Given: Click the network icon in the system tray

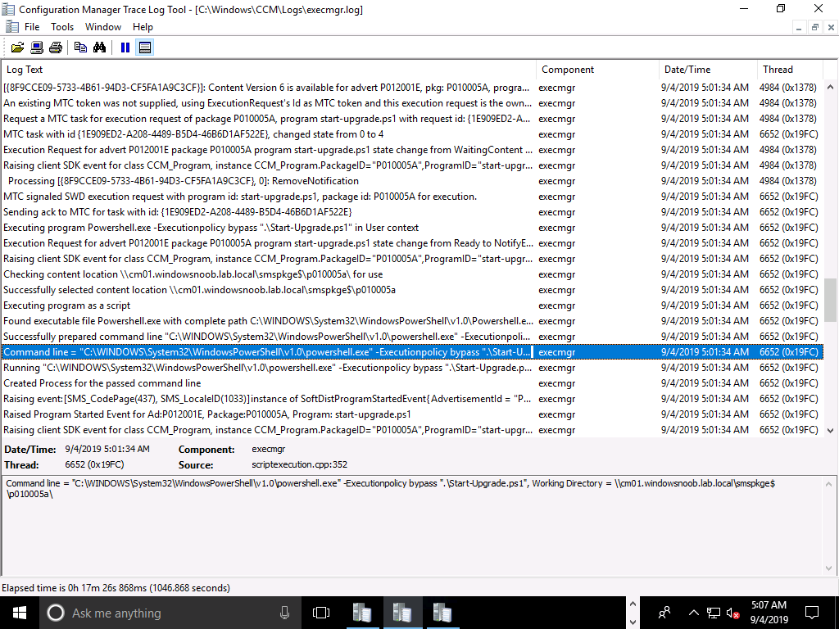Looking at the screenshot, I should coord(714,613).
